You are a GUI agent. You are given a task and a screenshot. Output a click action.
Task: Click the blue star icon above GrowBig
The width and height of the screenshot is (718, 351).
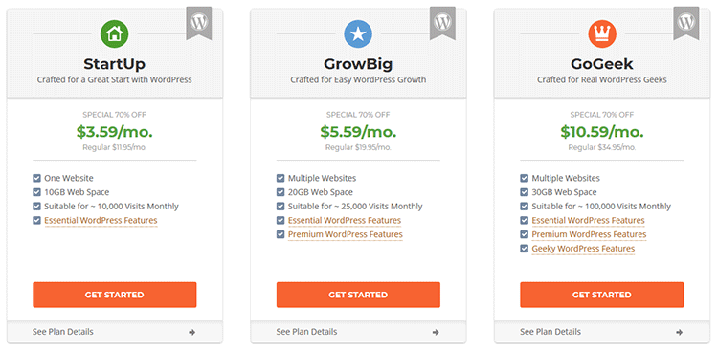coord(358,33)
